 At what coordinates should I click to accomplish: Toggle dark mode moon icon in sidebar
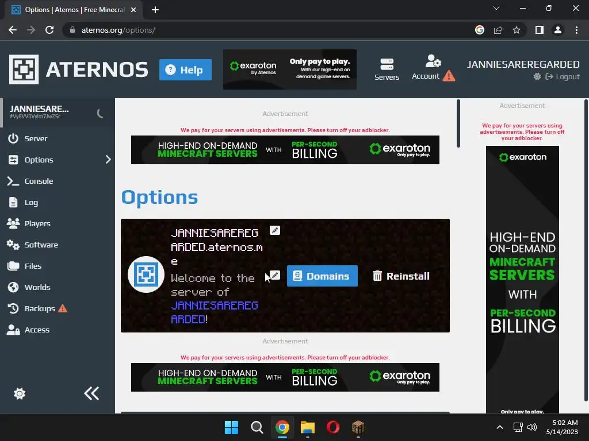pos(100,113)
